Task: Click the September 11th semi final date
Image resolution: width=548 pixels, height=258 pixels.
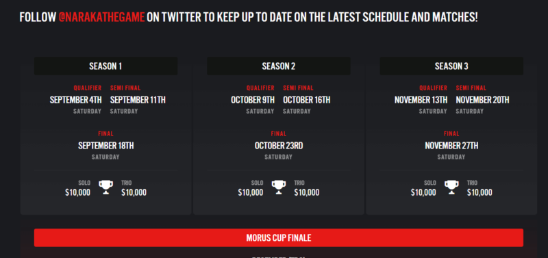Action: [x=138, y=100]
